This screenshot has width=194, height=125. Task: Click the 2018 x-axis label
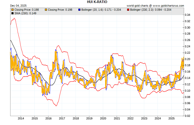76,118
